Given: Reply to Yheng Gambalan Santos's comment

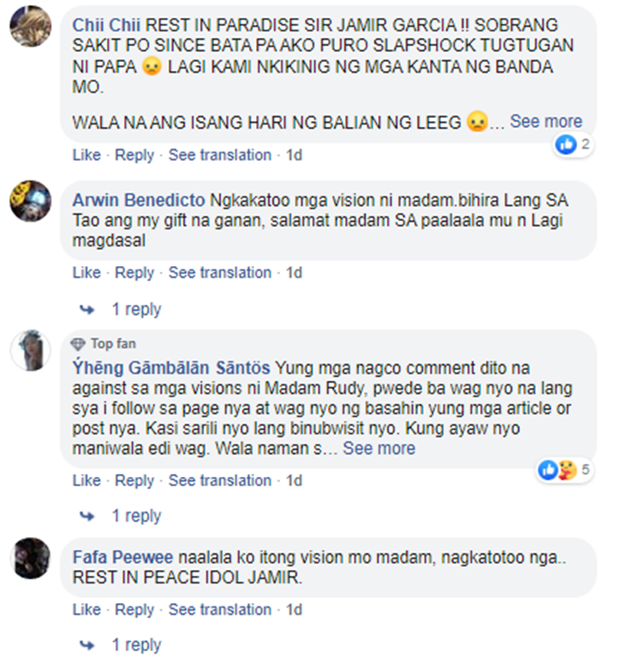Looking at the screenshot, I should [134, 481].
